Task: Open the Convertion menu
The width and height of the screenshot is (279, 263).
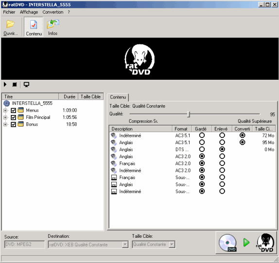Action: (53, 12)
